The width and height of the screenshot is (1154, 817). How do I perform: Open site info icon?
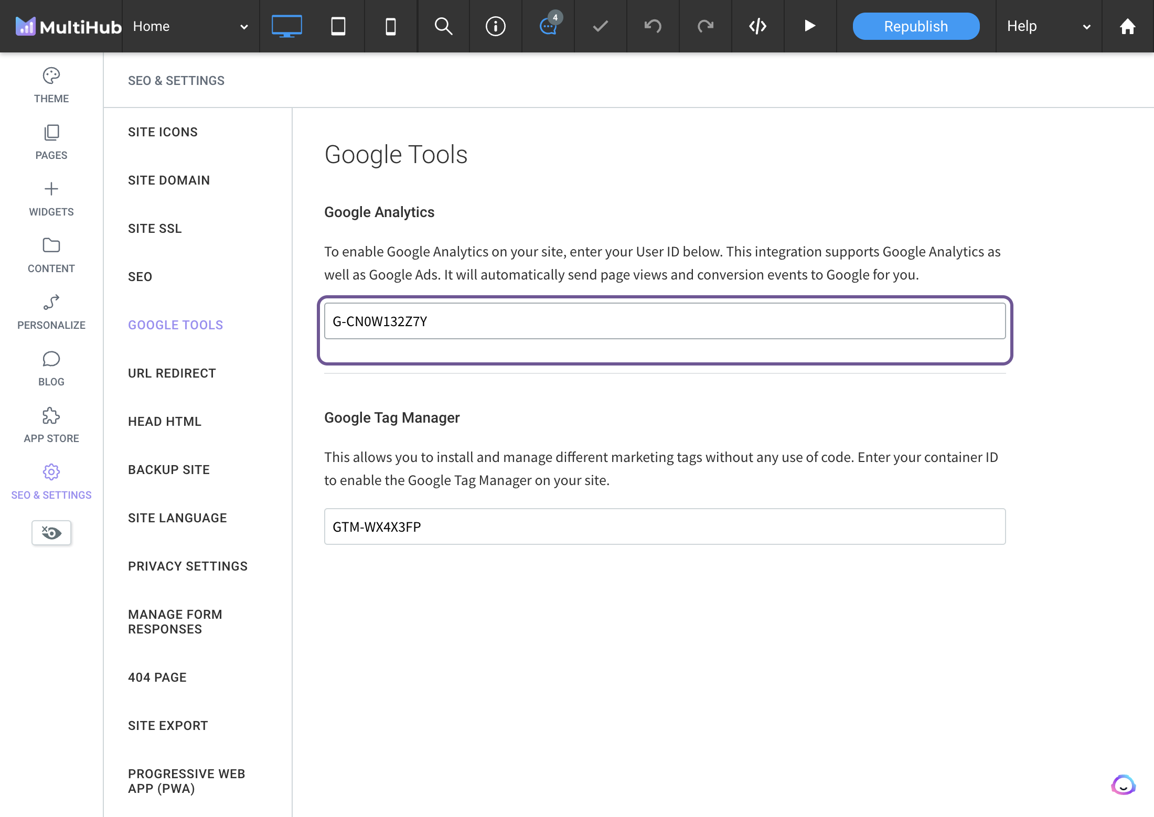coord(496,26)
